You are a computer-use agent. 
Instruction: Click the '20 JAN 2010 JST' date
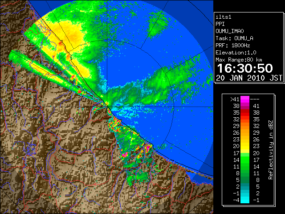pos(249,78)
